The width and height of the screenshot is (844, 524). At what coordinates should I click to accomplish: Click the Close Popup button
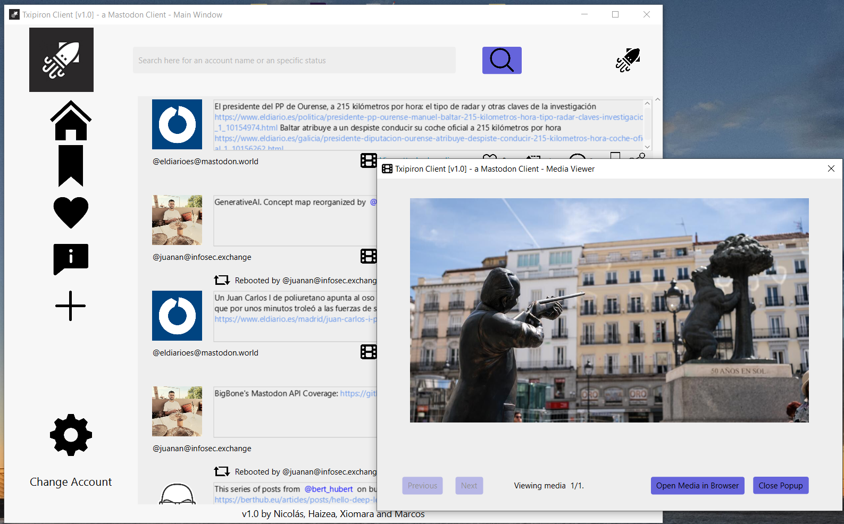click(781, 486)
